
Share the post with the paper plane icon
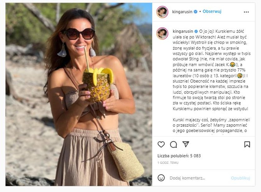185,144
